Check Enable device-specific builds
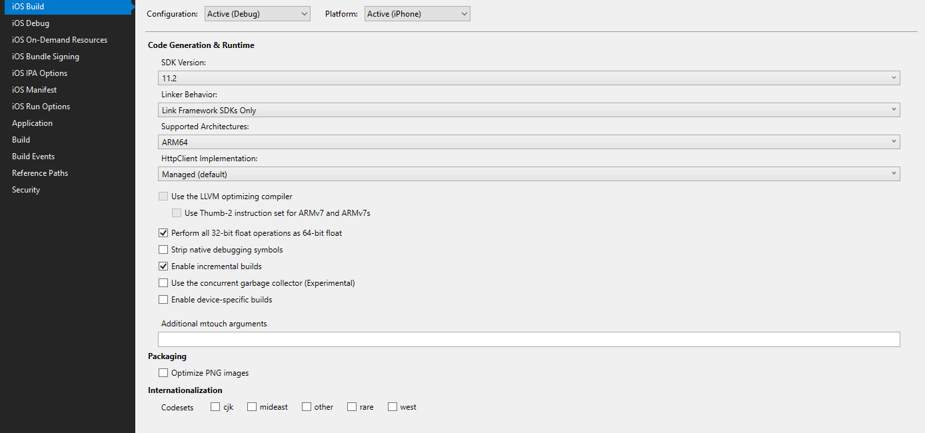Viewport: 925px width, 433px height. pos(163,300)
